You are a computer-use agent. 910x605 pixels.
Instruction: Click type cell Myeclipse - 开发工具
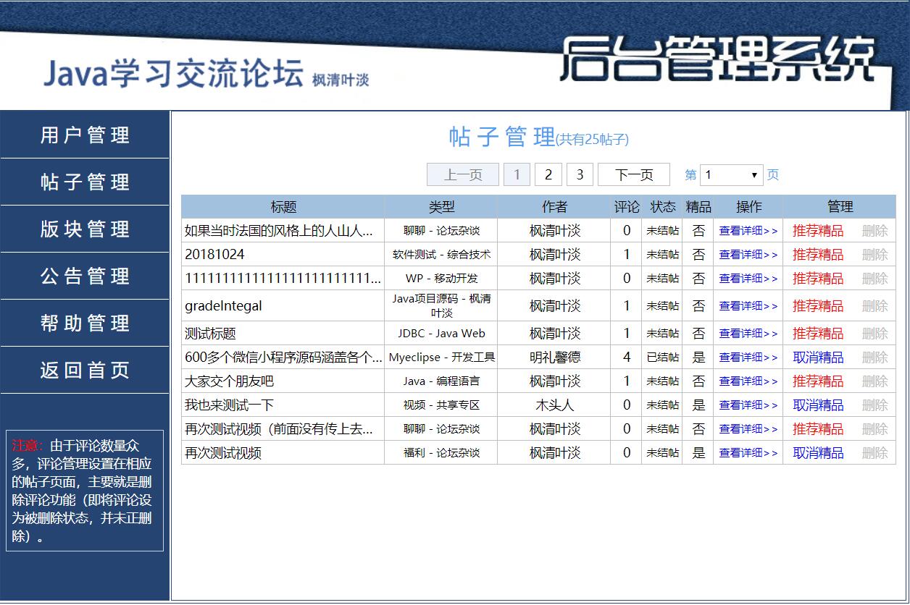point(441,357)
